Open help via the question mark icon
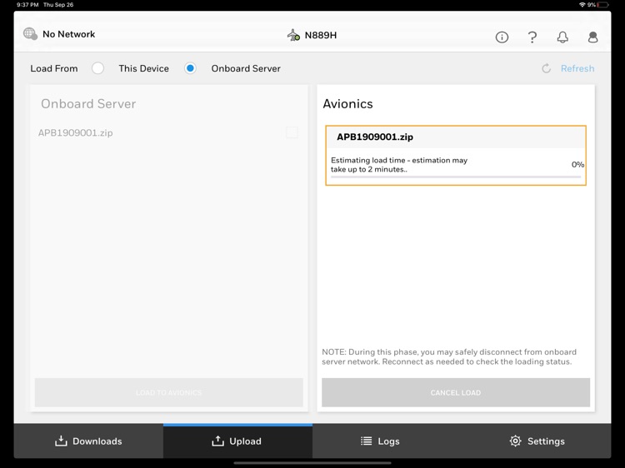 pos(532,37)
